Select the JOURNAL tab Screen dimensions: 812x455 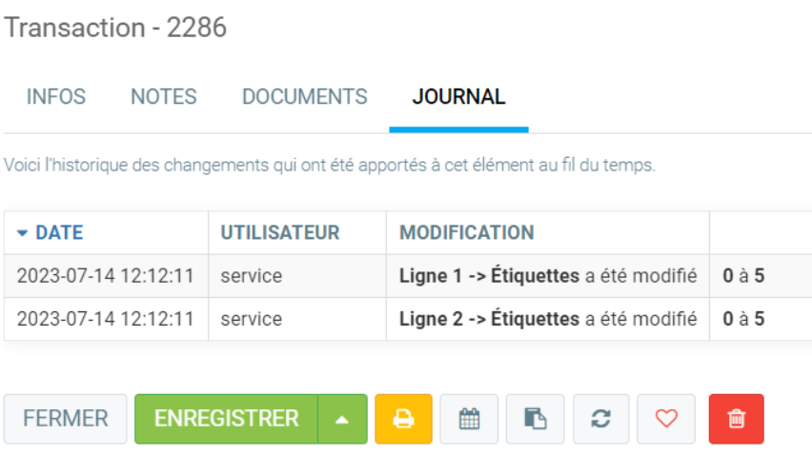coord(458,97)
